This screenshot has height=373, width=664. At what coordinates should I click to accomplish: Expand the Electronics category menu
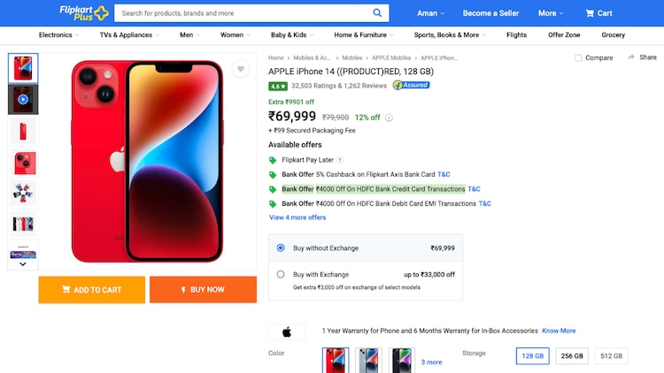click(x=58, y=35)
